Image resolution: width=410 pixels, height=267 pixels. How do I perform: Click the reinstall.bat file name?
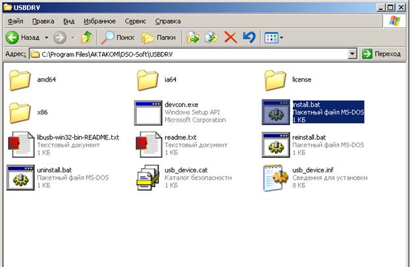pos(309,137)
